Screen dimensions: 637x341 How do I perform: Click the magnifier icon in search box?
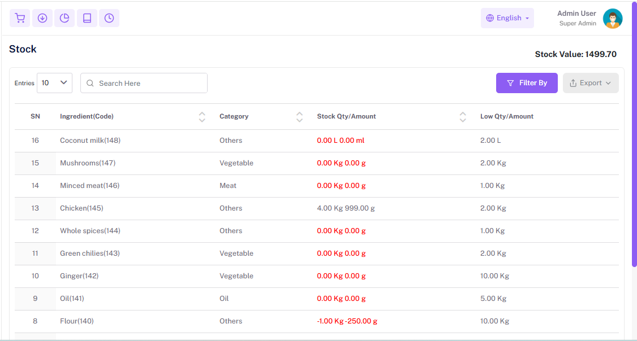click(90, 83)
